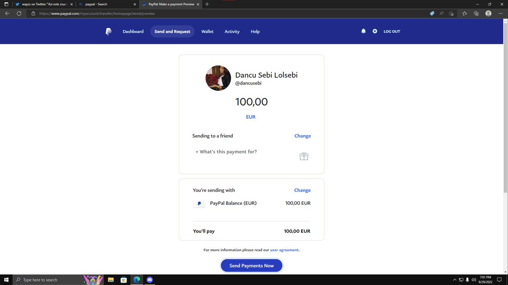Open the notifications bell

363,31
